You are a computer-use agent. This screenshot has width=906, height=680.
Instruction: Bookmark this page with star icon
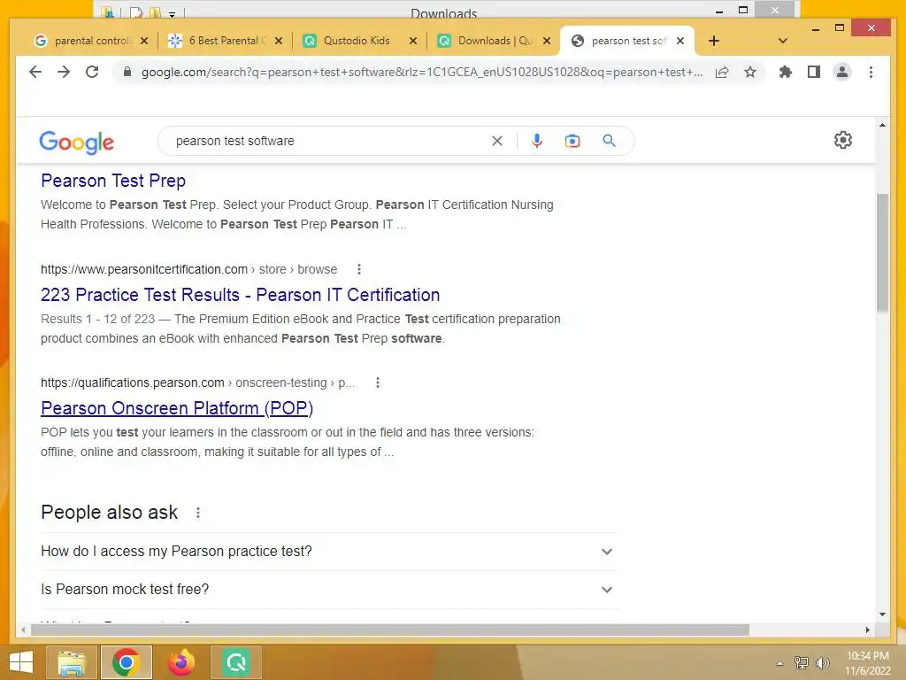pos(750,73)
